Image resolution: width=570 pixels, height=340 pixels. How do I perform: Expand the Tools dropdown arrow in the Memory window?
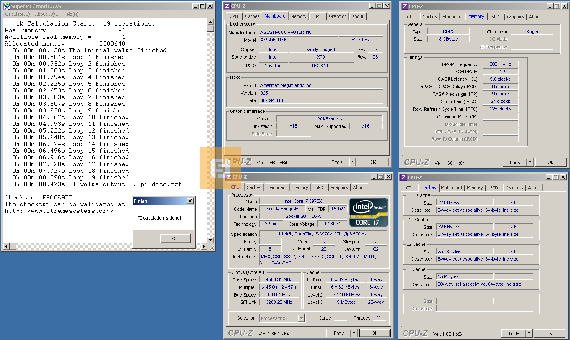[x=530, y=162]
